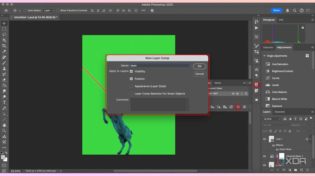Toggle the Auto-Select checkbox
The width and height of the screenshot is (315, 176).
point(25,10)
